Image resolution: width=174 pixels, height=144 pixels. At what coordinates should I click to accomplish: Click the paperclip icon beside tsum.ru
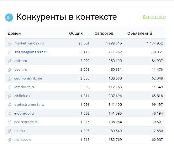pyautogui.click(x=10, y=131)
